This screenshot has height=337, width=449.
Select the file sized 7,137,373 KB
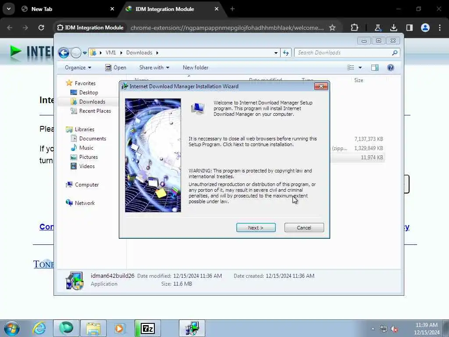(368, 139)
